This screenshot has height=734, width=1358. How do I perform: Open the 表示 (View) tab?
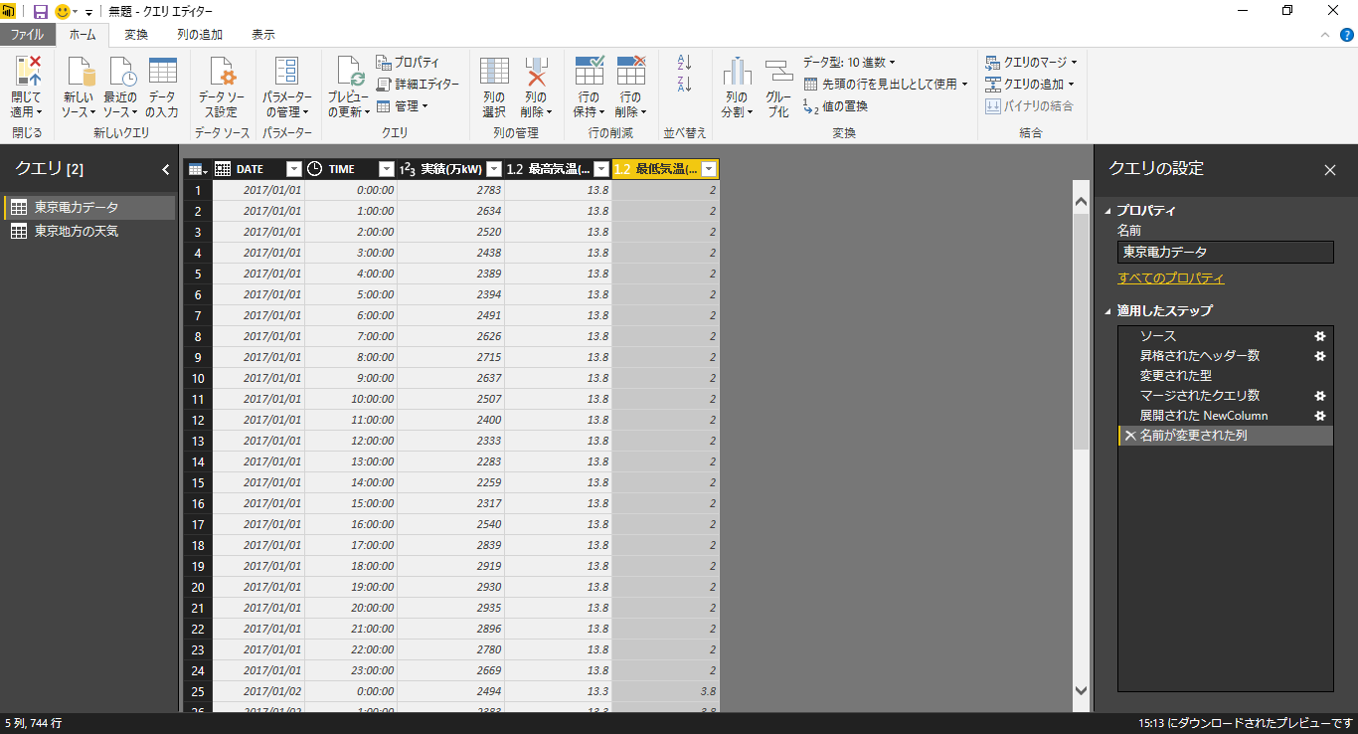[263, 35]
